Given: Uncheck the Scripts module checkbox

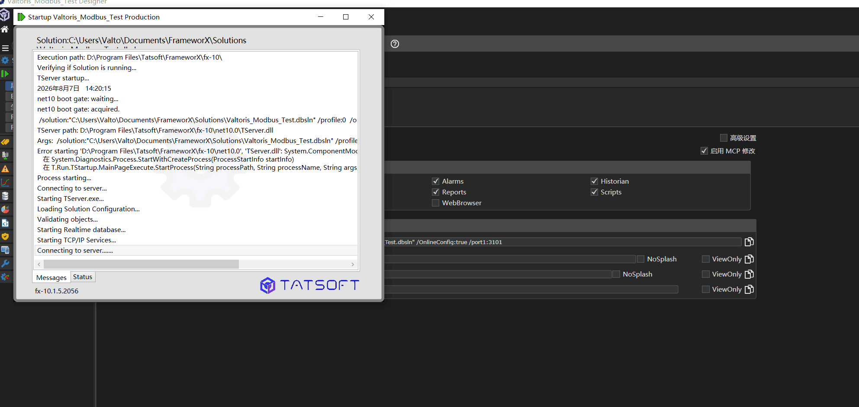Looking at the screenshot, I should pos(595,192).
